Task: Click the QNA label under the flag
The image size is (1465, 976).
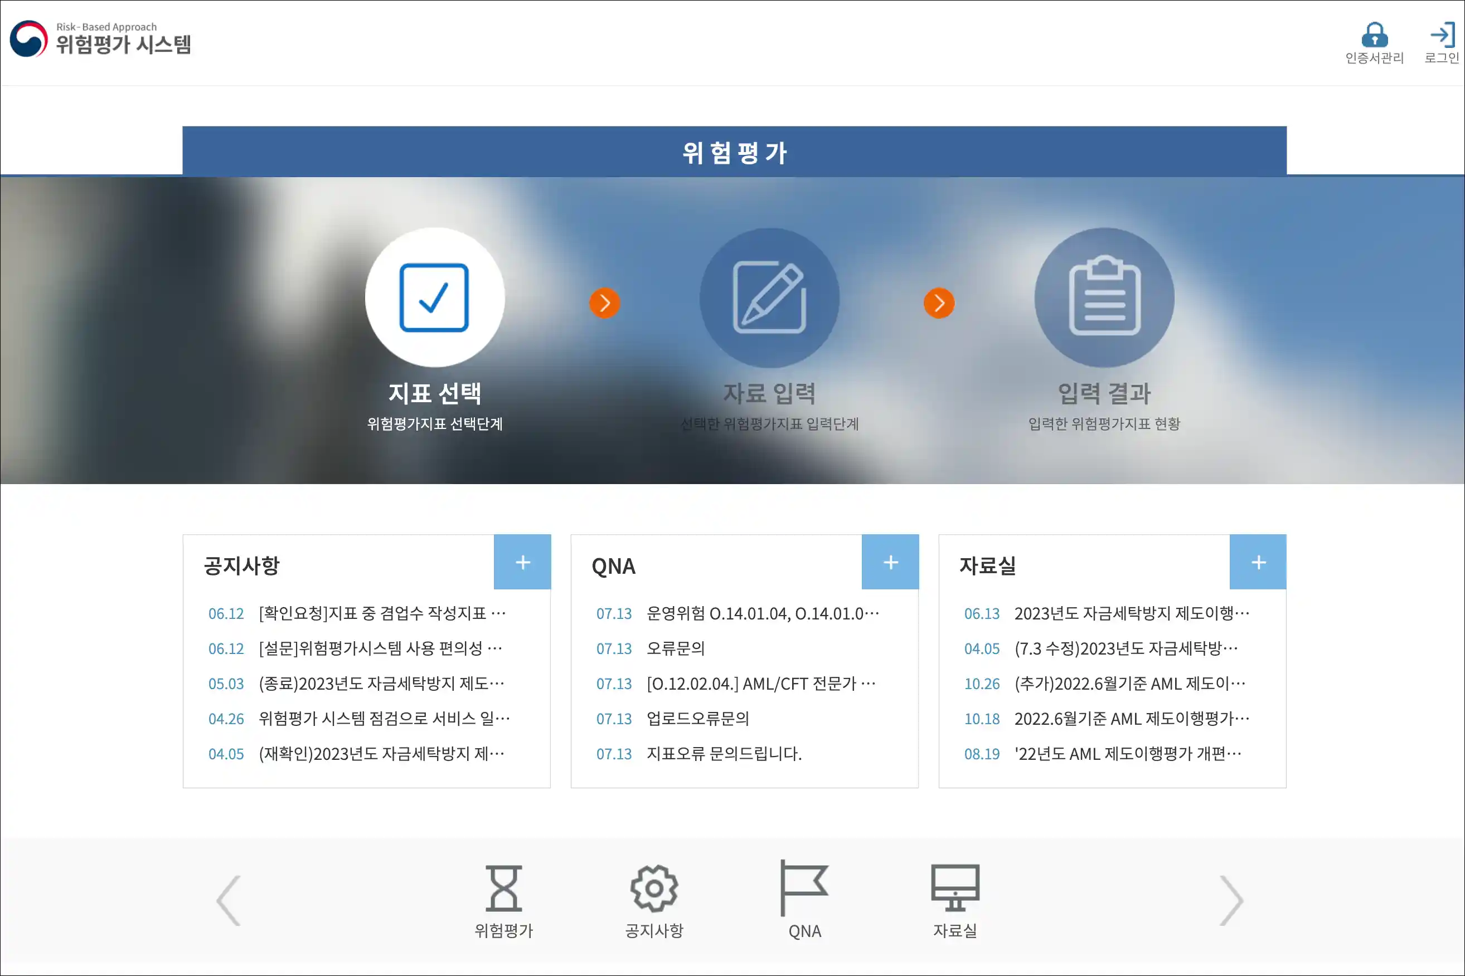Action: click(804, 931)
